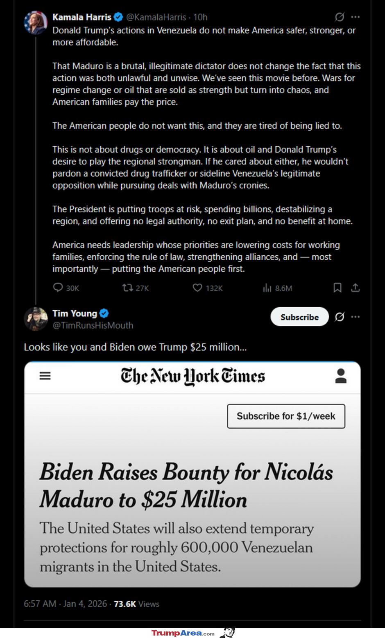Open Tim Young's profile avatar
This screenshot has width=385, height=638.
coord(36,319)
